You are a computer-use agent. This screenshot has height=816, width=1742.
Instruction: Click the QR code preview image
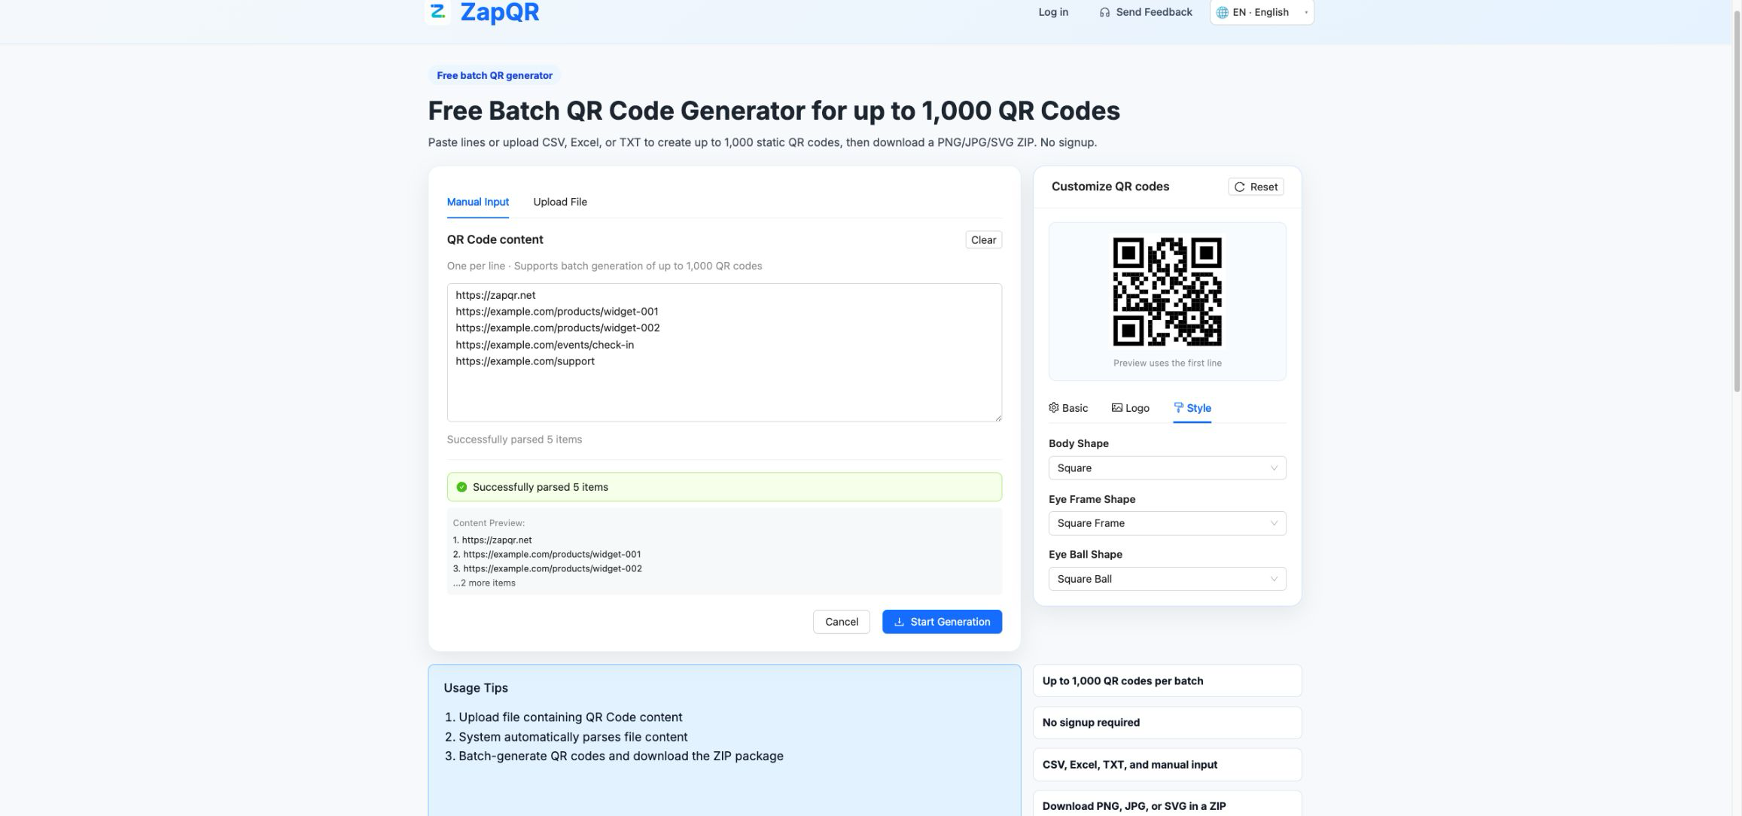point(1167,292)
